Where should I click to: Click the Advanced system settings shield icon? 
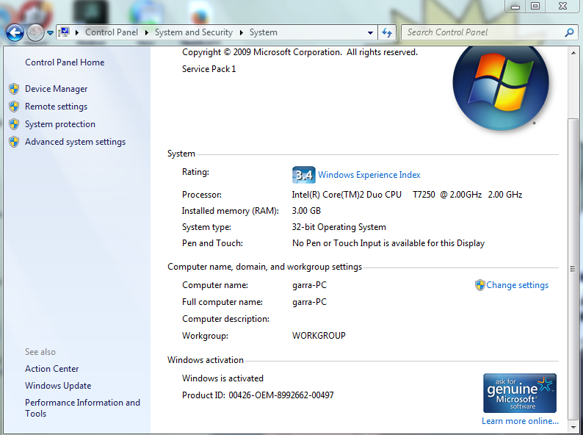click(x=14, y=142)
